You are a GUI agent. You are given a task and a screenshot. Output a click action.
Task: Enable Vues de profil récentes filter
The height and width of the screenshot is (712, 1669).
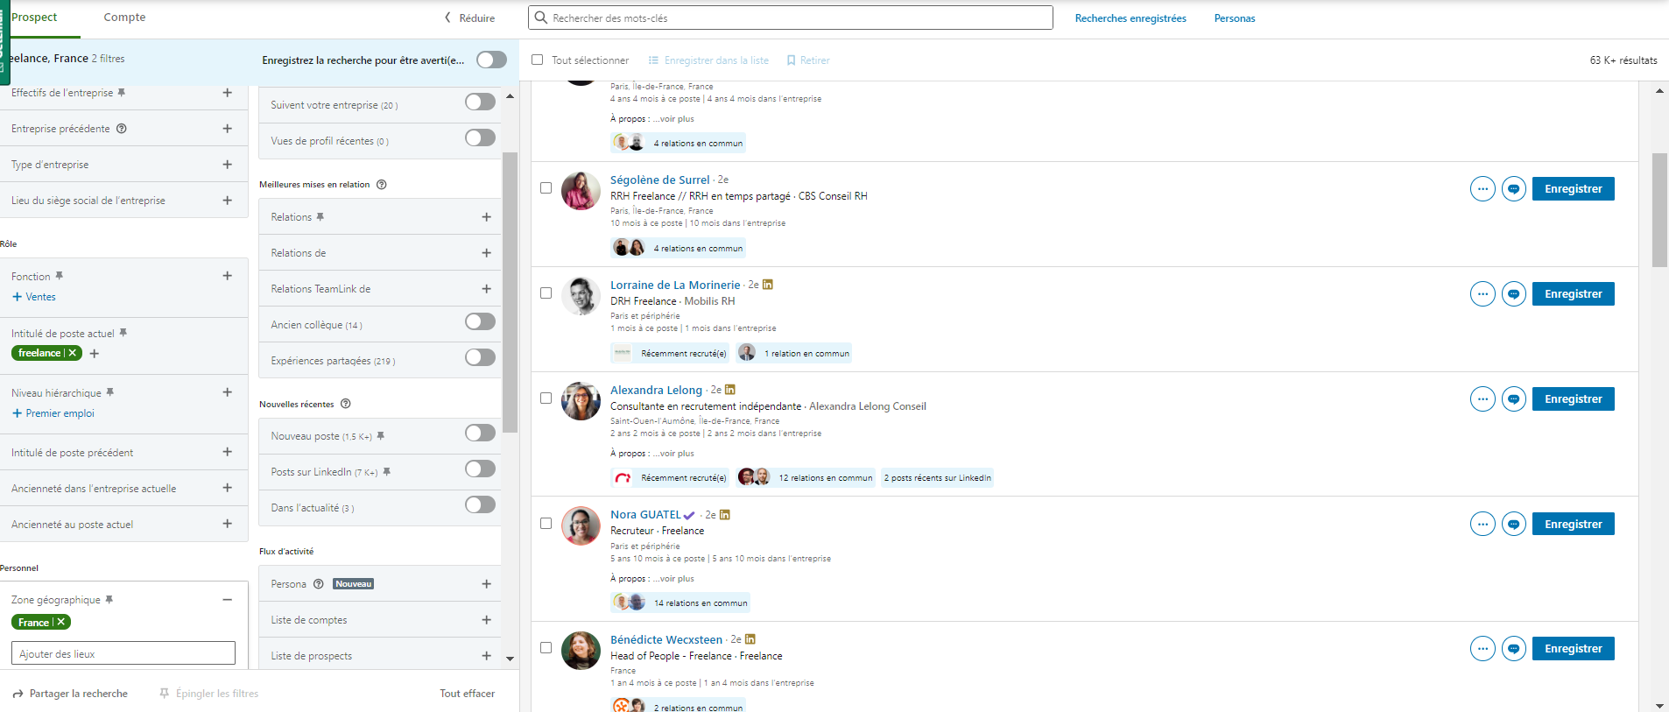tap(480, 137)
